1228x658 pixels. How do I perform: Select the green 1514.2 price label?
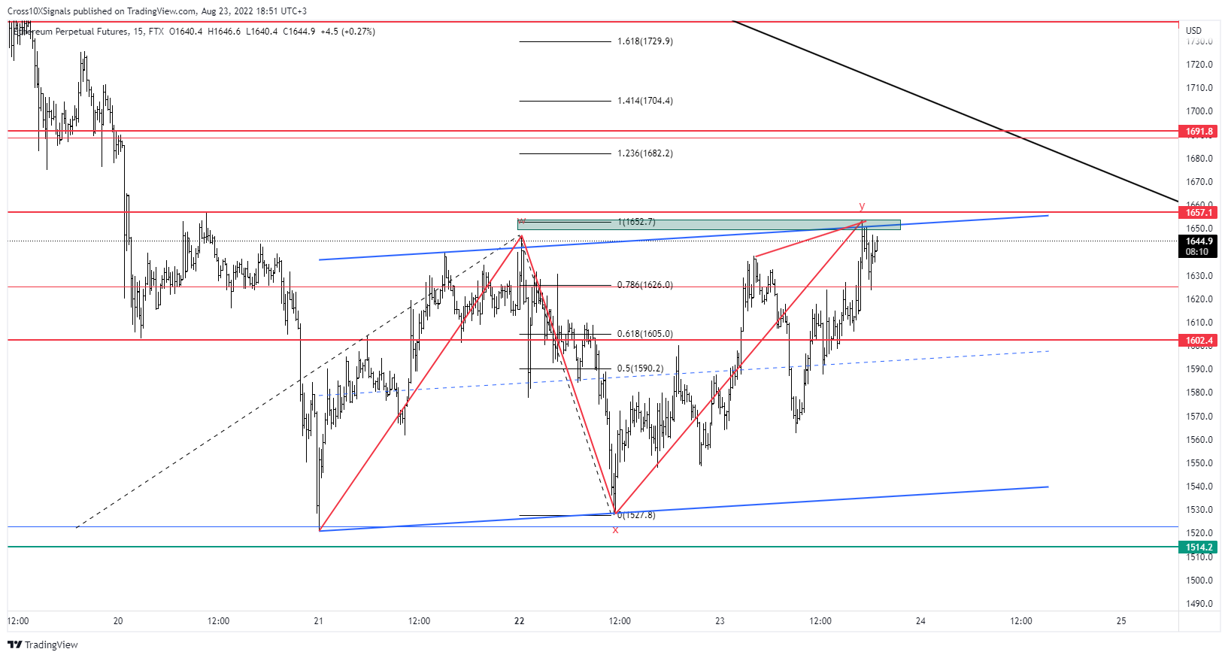click(1199, 547)
